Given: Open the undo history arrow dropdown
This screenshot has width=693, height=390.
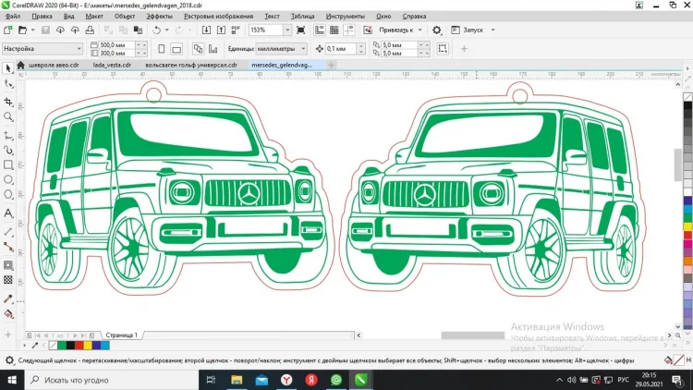Looking at the screenshot, I should (166, 30).
